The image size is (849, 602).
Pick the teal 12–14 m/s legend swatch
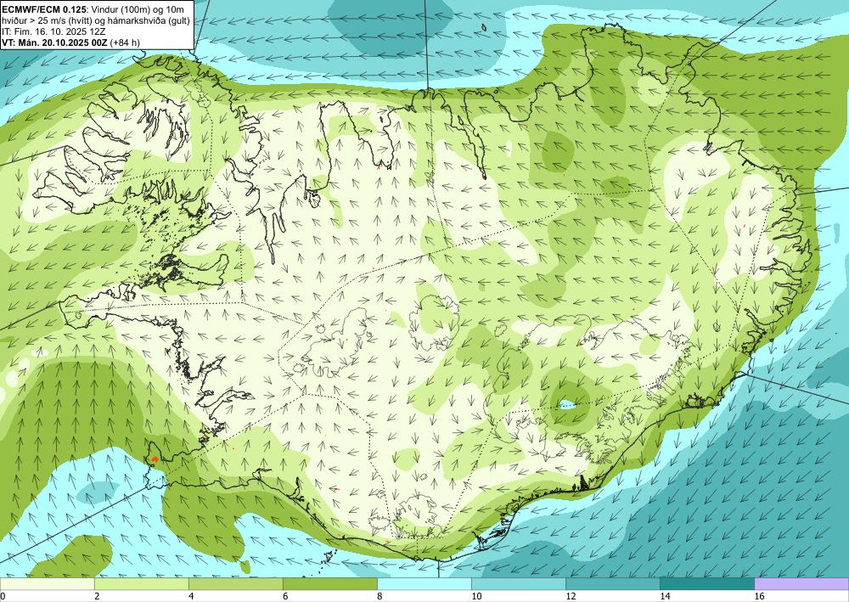click(613, 583)
